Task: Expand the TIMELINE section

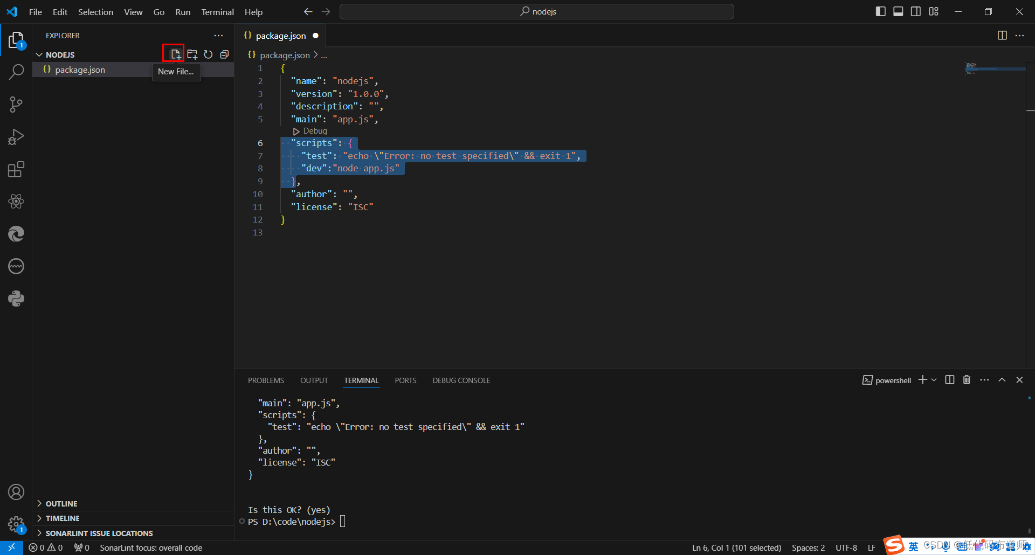Action: point(134,518)
